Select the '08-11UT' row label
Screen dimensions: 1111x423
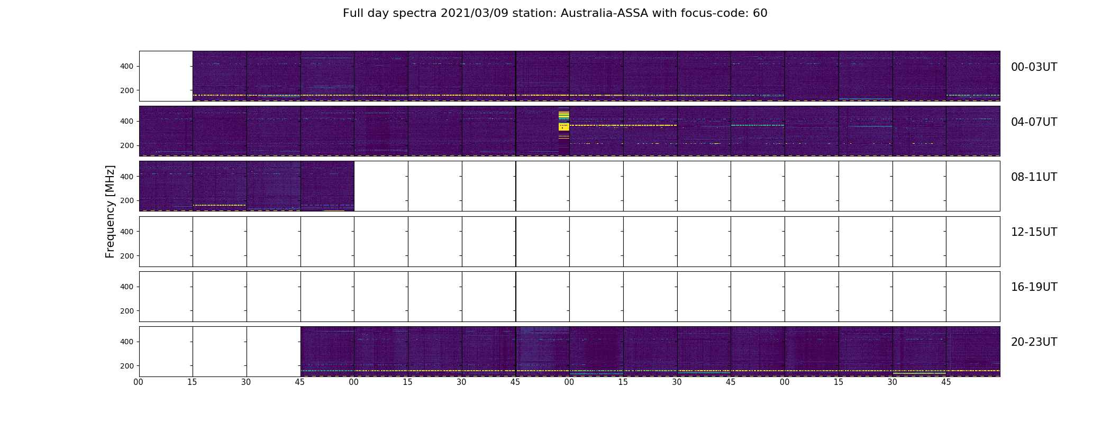pos(1034,177)
